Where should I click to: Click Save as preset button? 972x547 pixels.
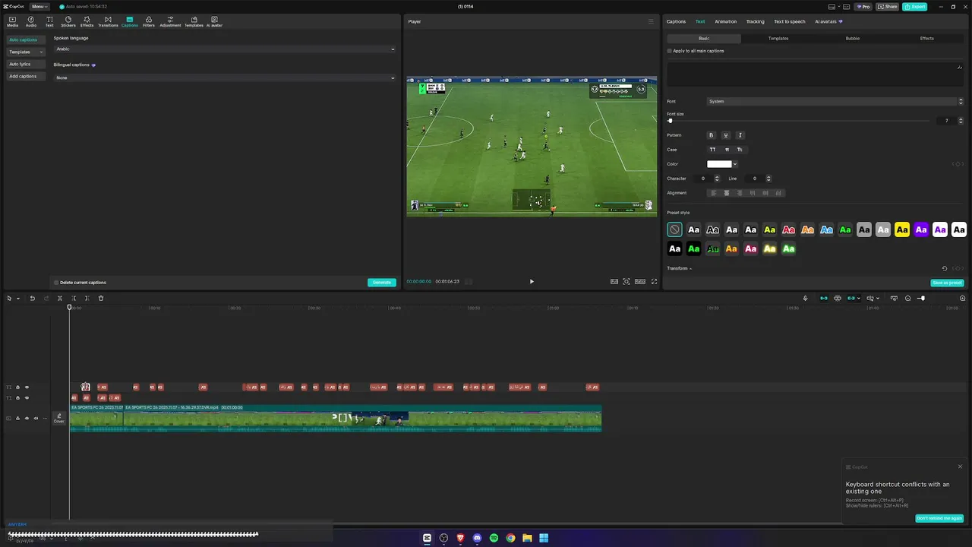[947, 283]
